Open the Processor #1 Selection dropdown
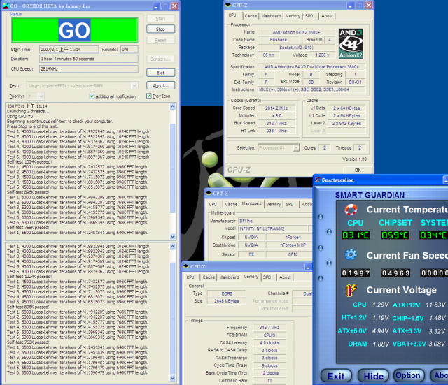 pos(296,147)
